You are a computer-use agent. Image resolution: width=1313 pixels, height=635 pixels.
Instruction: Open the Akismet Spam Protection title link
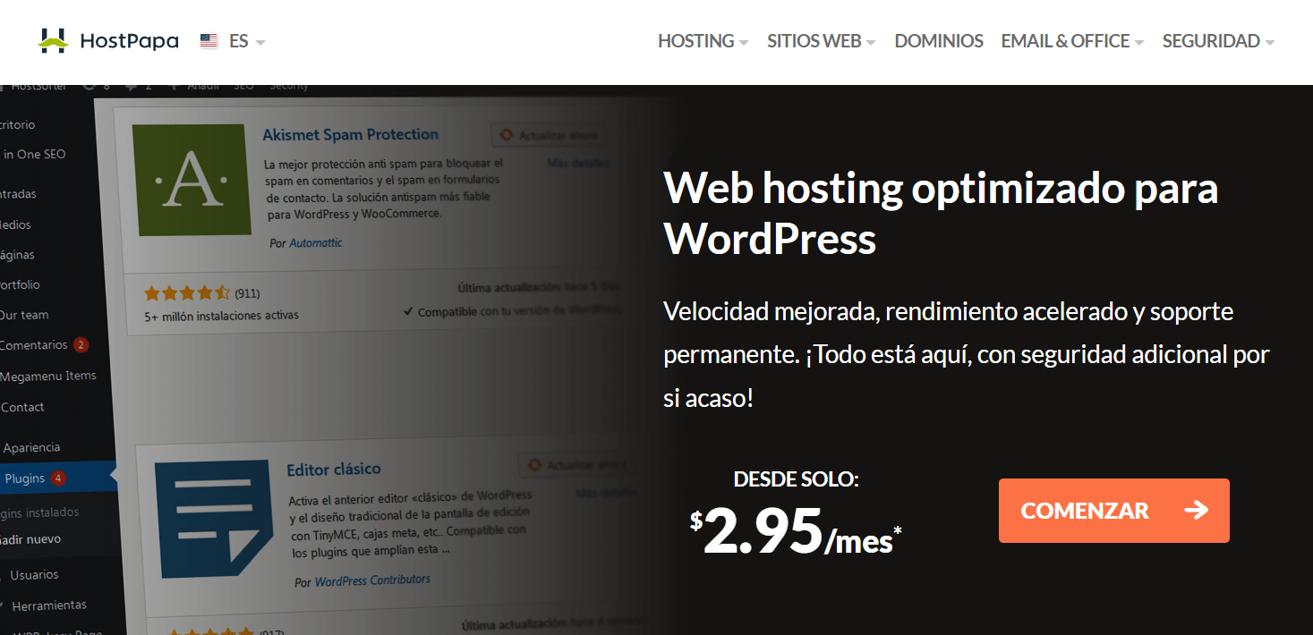point(350,134)
